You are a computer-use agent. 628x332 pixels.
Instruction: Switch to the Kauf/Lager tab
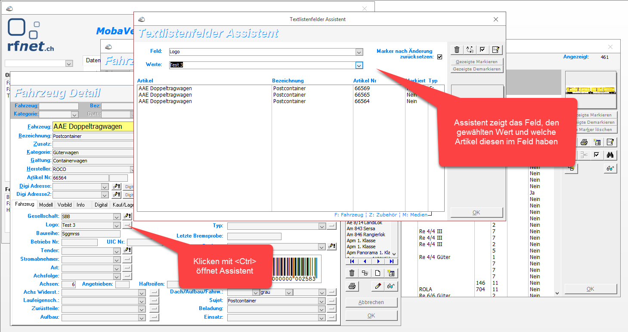(x=123, y=205)
